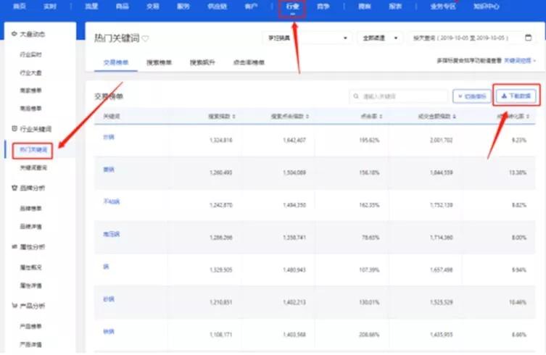Click the heart favorite icon beside 热门关键词

click(x=145, y=38)
